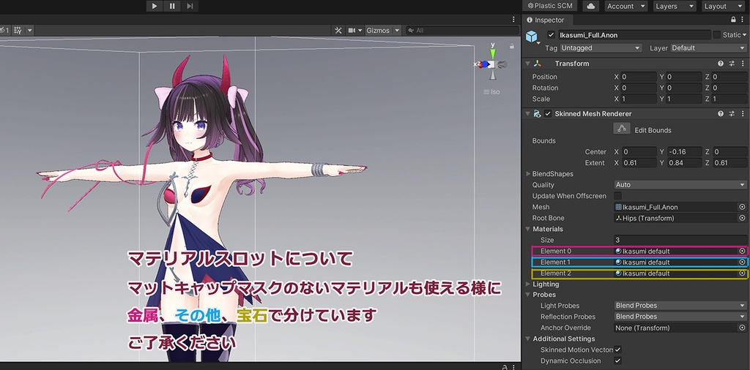Screen dimensions: 750x370
Task: Open object picker for Mesh field
Action: [743, 207]
